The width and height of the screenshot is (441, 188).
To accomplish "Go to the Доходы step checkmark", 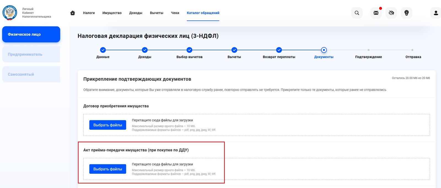I will click(145, 50).
